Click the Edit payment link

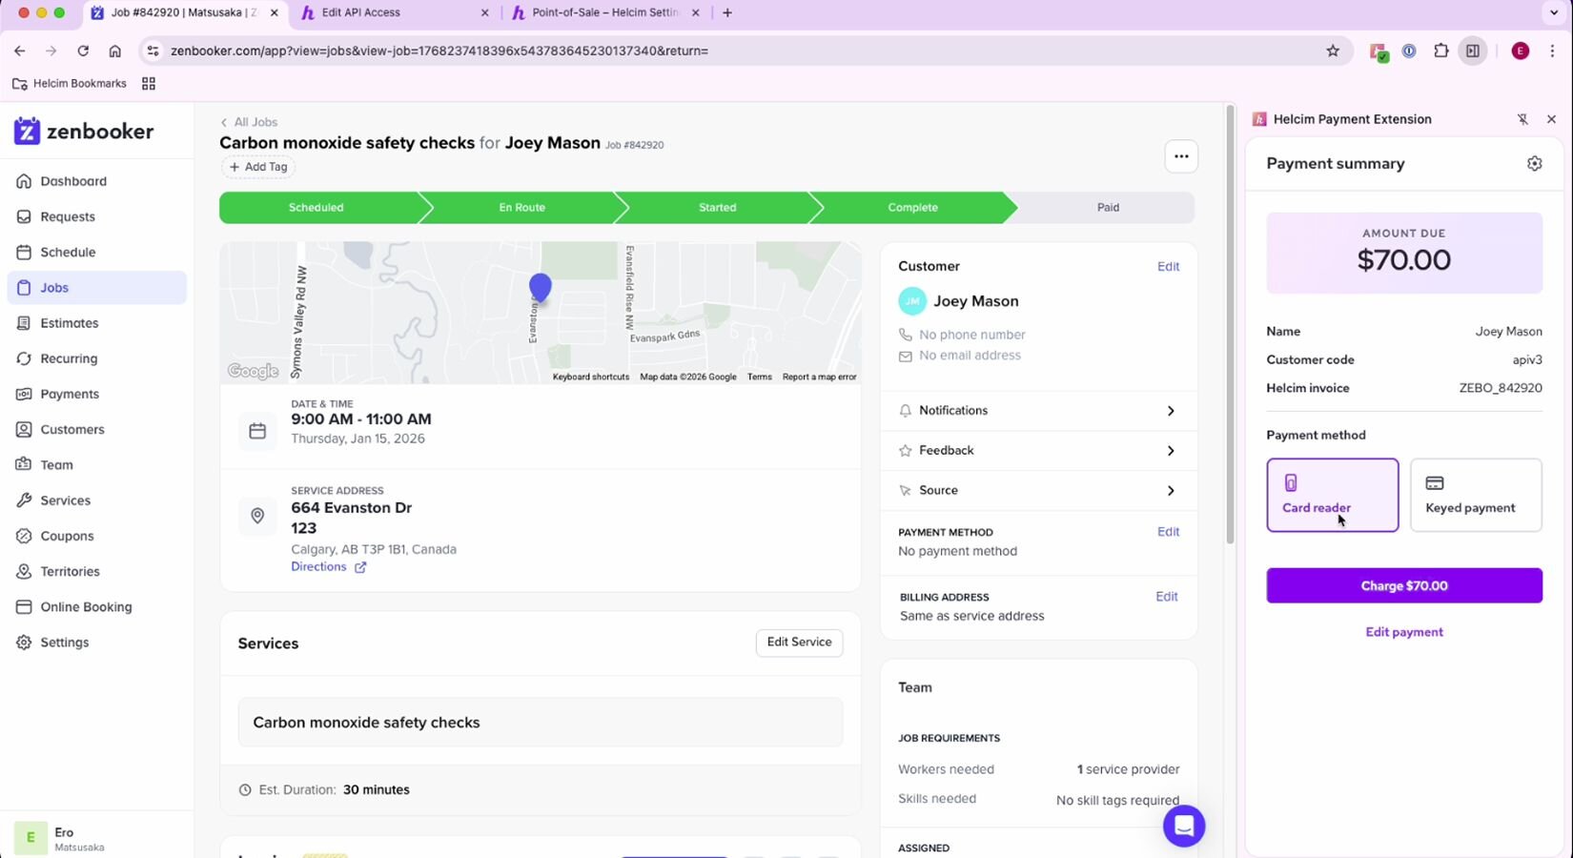pyautogui.click(x=1403, y=632)
